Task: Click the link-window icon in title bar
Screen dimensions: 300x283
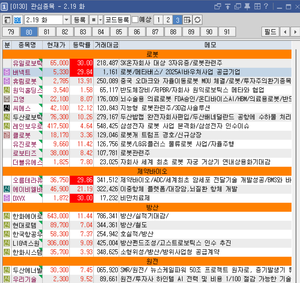Action: [218, 6]
